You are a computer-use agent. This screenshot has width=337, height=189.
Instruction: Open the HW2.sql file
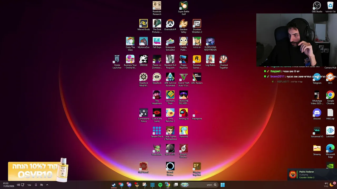pos(330,114)
